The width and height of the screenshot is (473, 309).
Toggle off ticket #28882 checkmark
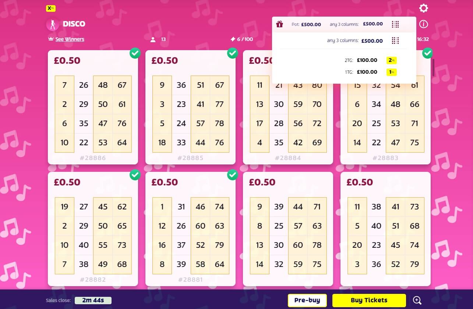135,175
